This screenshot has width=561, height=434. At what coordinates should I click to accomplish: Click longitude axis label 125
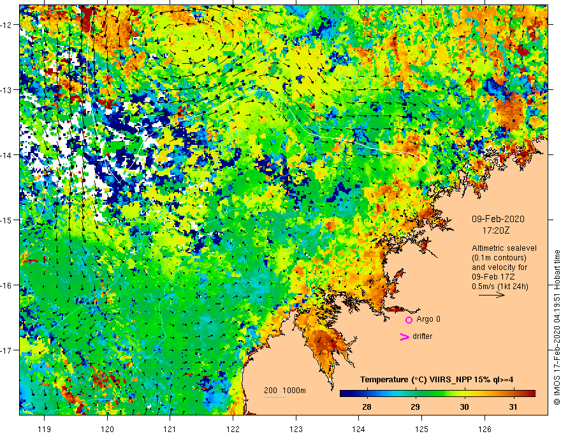pos(422,429)
